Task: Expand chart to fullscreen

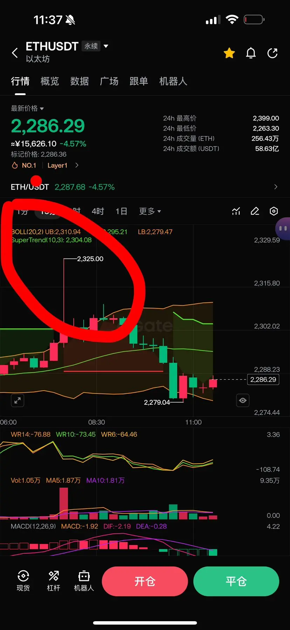Action: tap(18, 400)
